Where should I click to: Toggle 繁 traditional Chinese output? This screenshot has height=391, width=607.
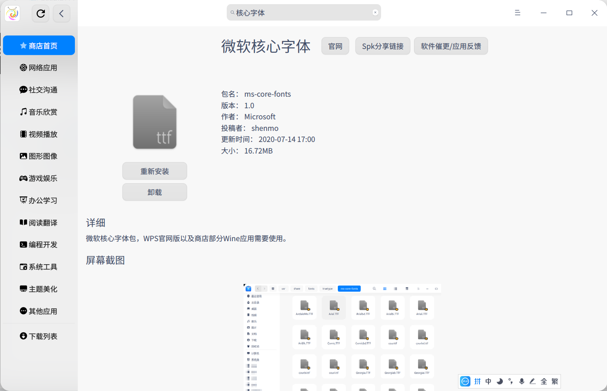[554, 382]
